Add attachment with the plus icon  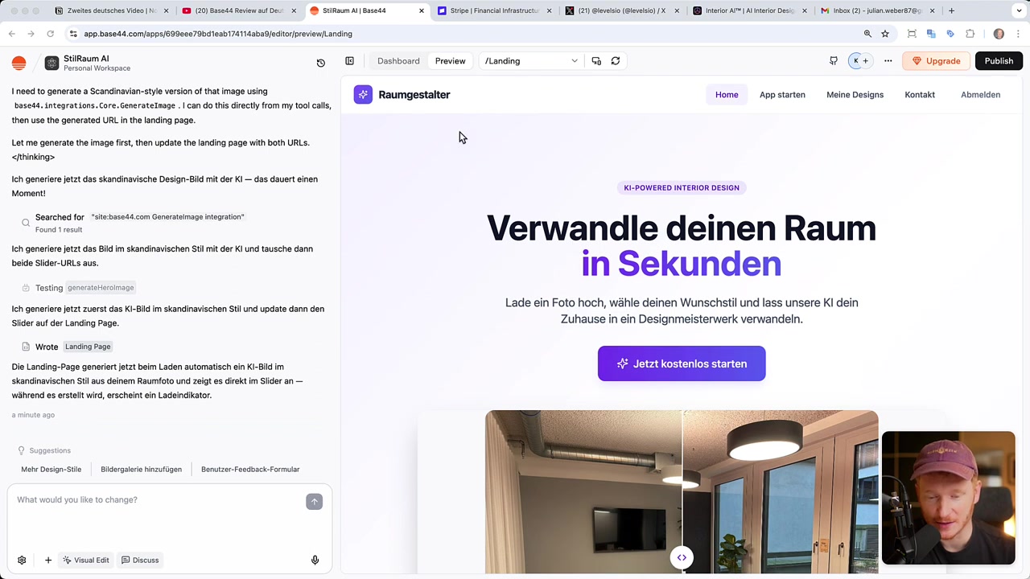click(x=48, y=560)
